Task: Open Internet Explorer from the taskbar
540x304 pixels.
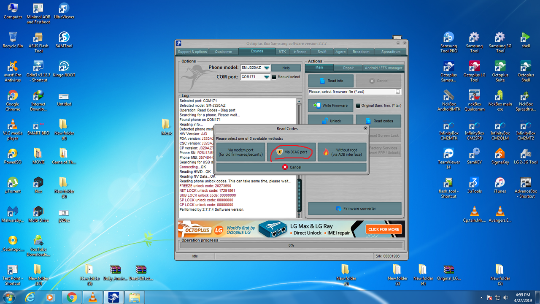Action: pos(30,297)
